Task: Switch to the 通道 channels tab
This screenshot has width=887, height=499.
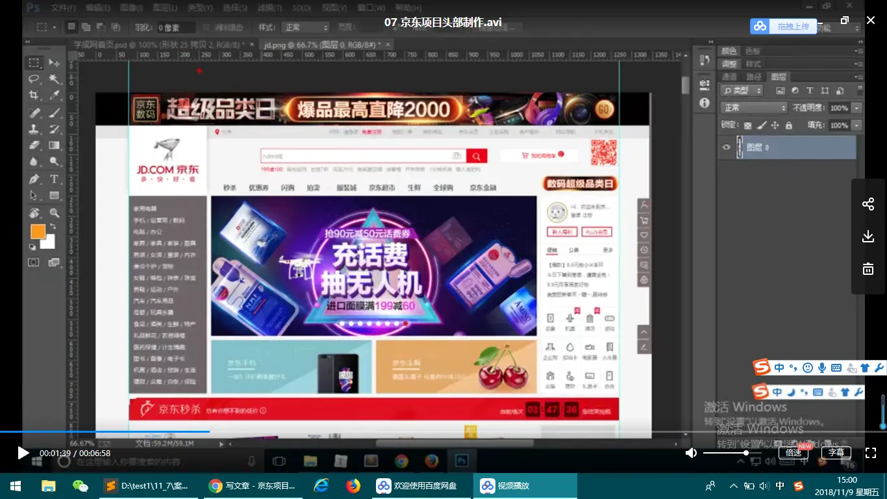Action: coord(729,77)
